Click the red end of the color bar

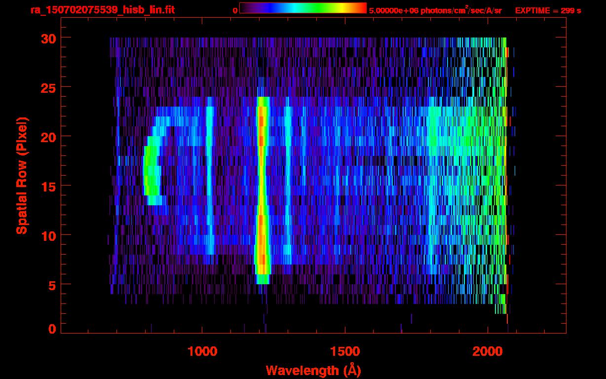(x=360, y=8)
